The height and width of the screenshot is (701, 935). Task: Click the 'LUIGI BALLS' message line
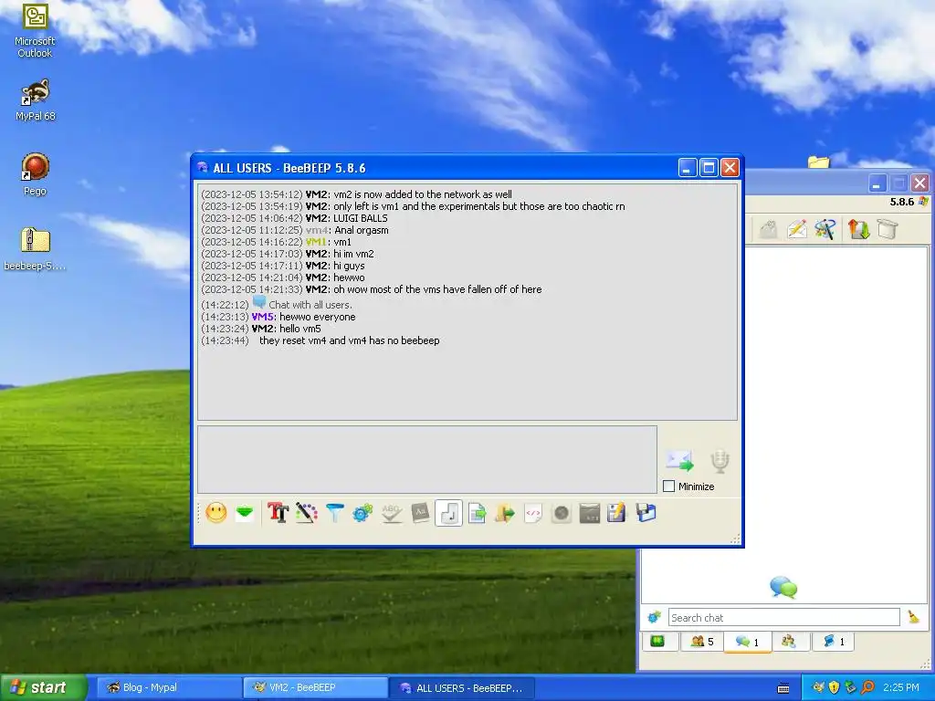pyautogui.click(x=360, y=218)
